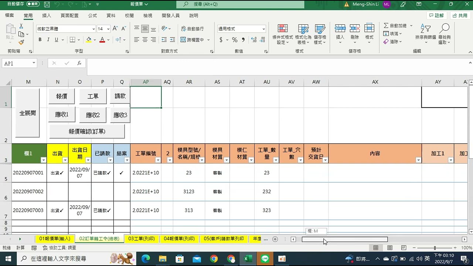Click the insert function fx icon
Screen dimensions: 473x266
pos(79,63)
